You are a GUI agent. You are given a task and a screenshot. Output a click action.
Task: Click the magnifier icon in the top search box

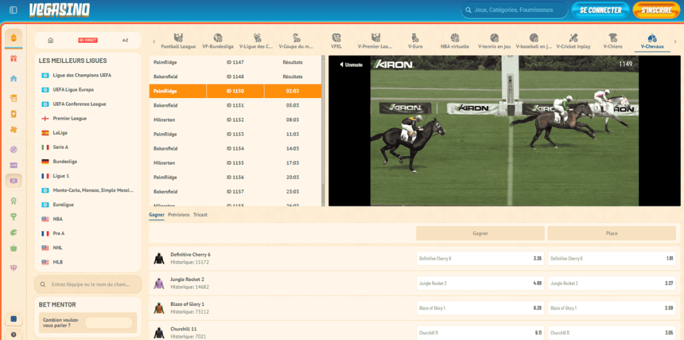tap(468, 10)
